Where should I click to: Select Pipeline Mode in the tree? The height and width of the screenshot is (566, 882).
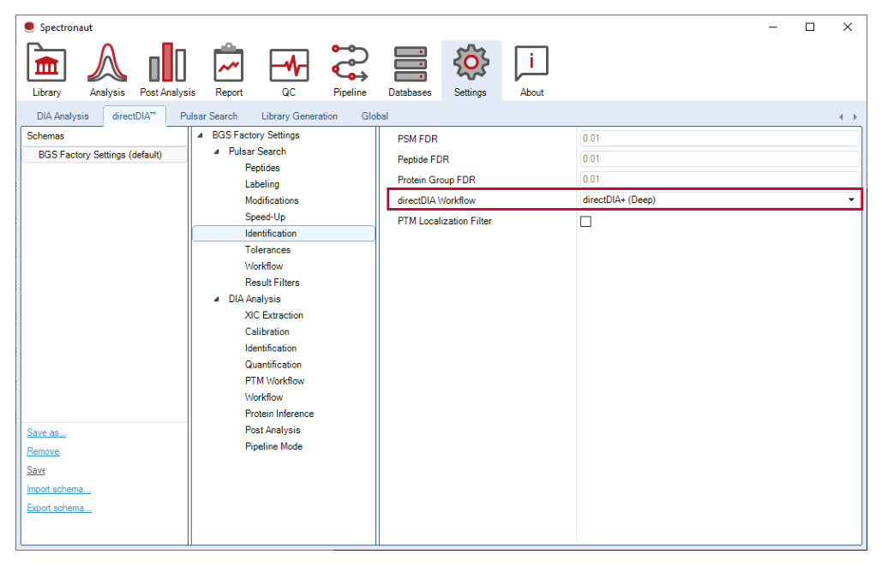tap(274, 446)
